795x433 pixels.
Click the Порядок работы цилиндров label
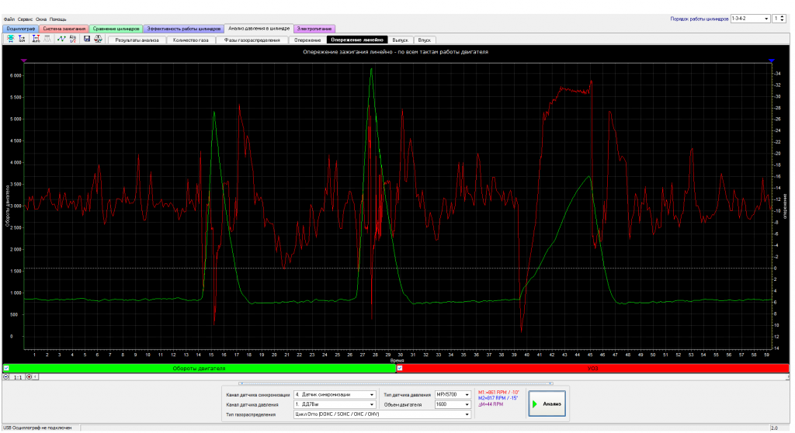point(700,19)
